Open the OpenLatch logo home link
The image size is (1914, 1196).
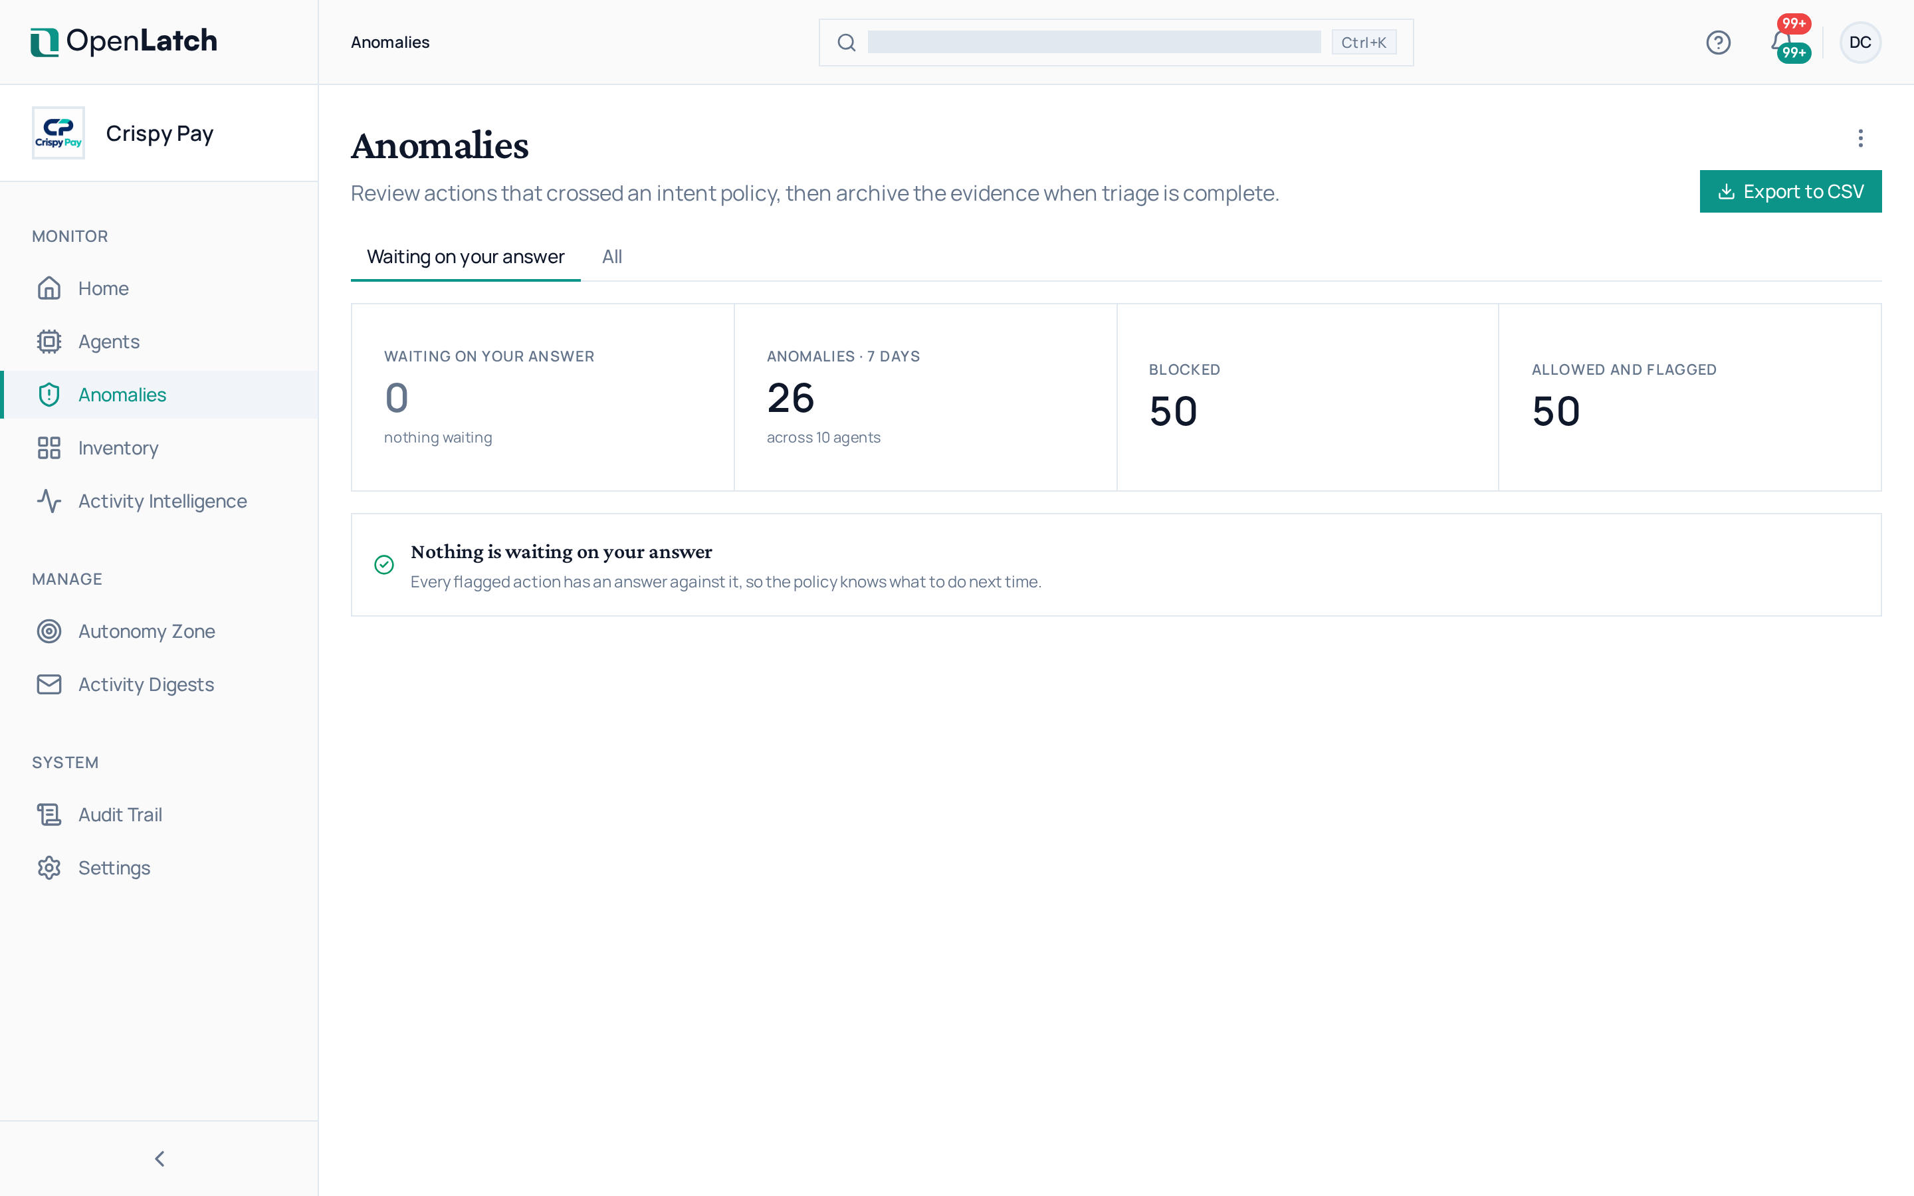coord(124,42)
